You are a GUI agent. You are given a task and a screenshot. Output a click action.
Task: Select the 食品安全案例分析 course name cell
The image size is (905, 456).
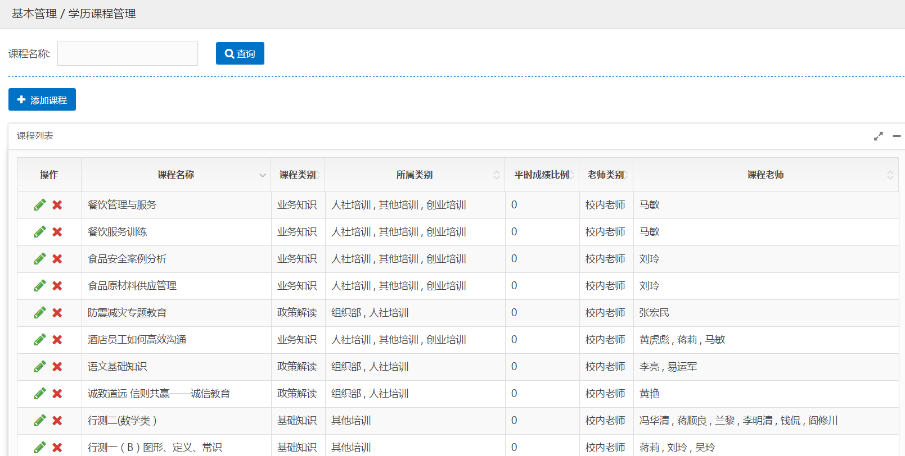176,259
